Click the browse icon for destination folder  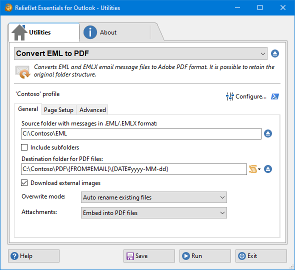click(x=268, y=169)
